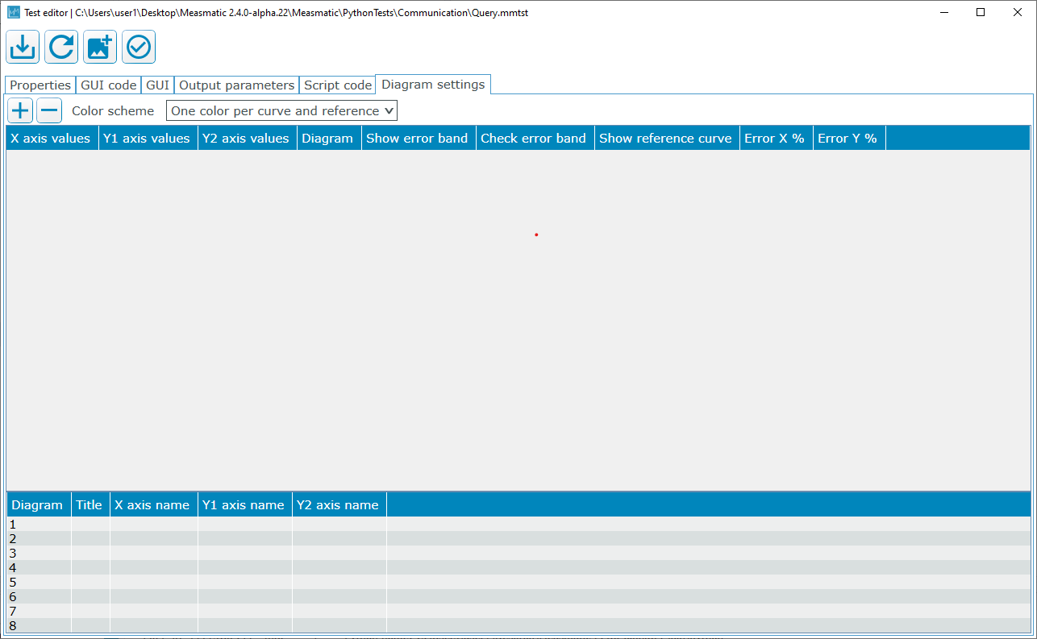Click the Show reference curve column header
This screenshot has height=639, width=1037.
[667, 138]
